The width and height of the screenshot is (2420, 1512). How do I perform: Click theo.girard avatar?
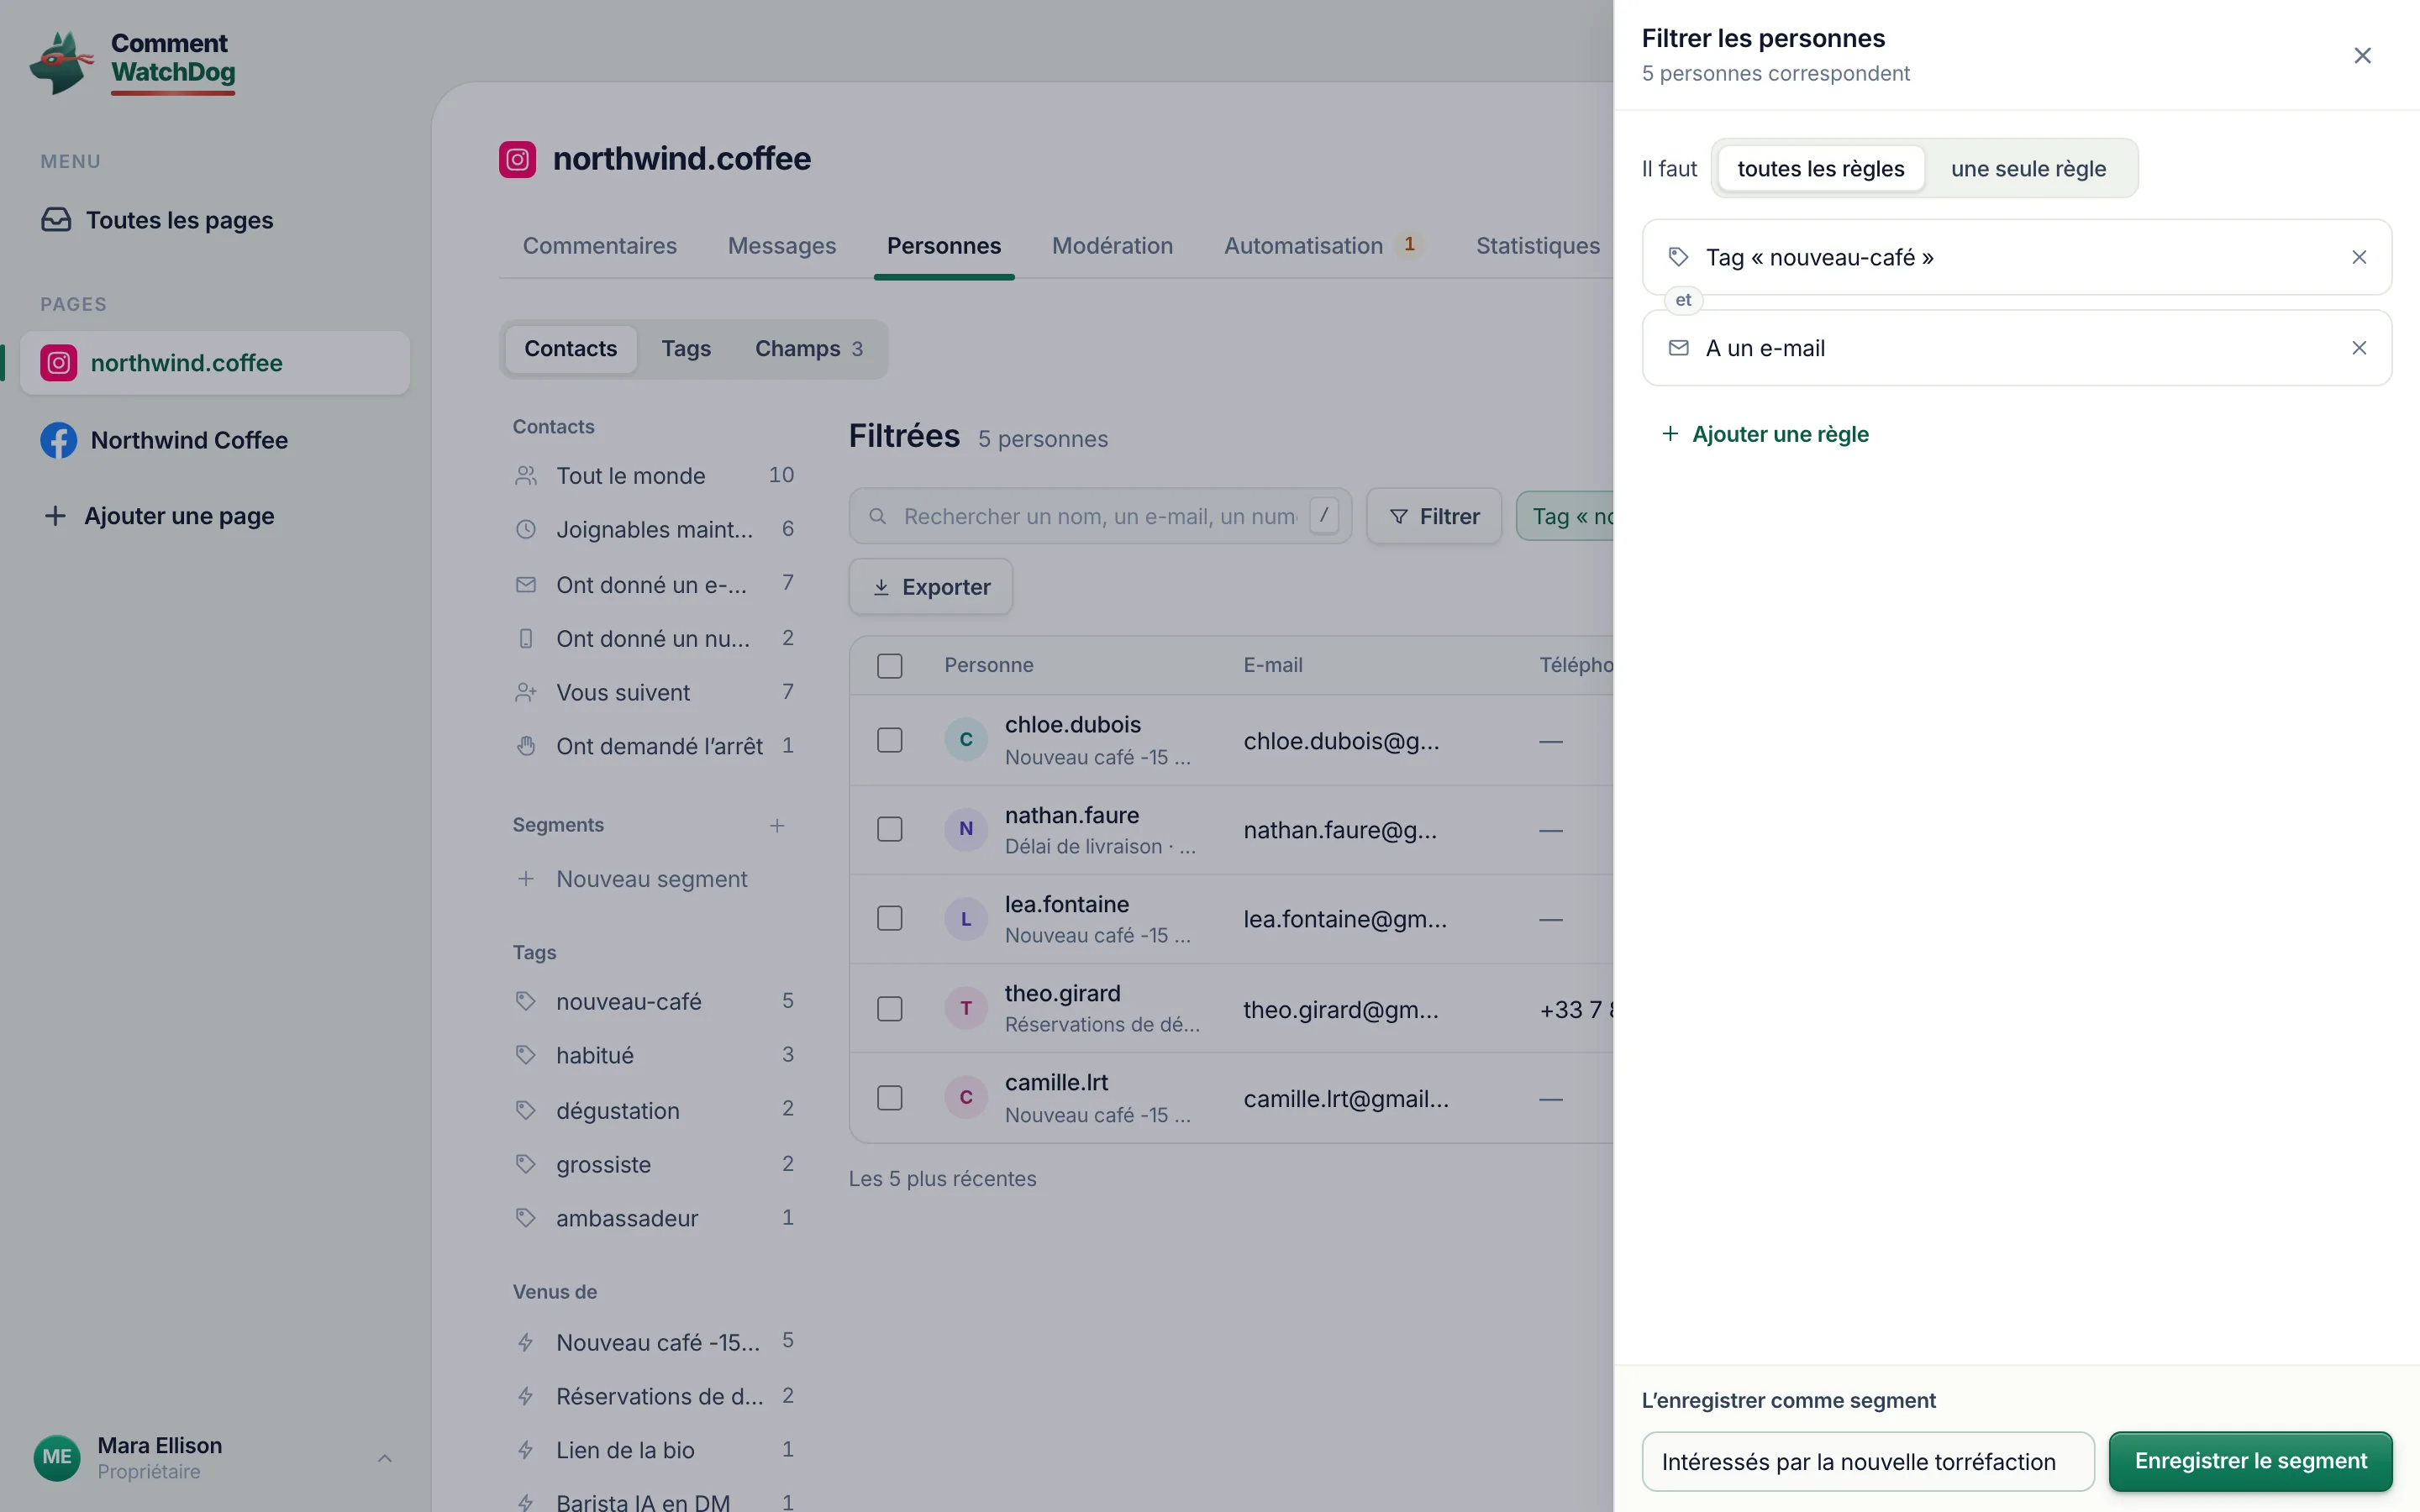click(x=966, y=1008)
